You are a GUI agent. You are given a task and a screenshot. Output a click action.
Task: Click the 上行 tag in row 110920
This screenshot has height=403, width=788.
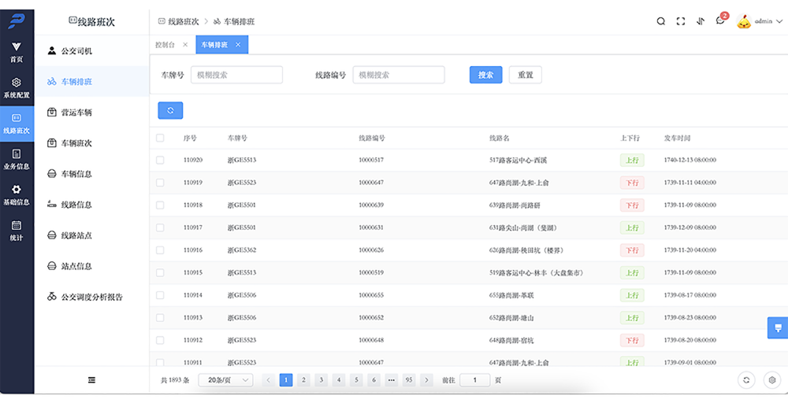pyautogui.click(x=632, y=160)
